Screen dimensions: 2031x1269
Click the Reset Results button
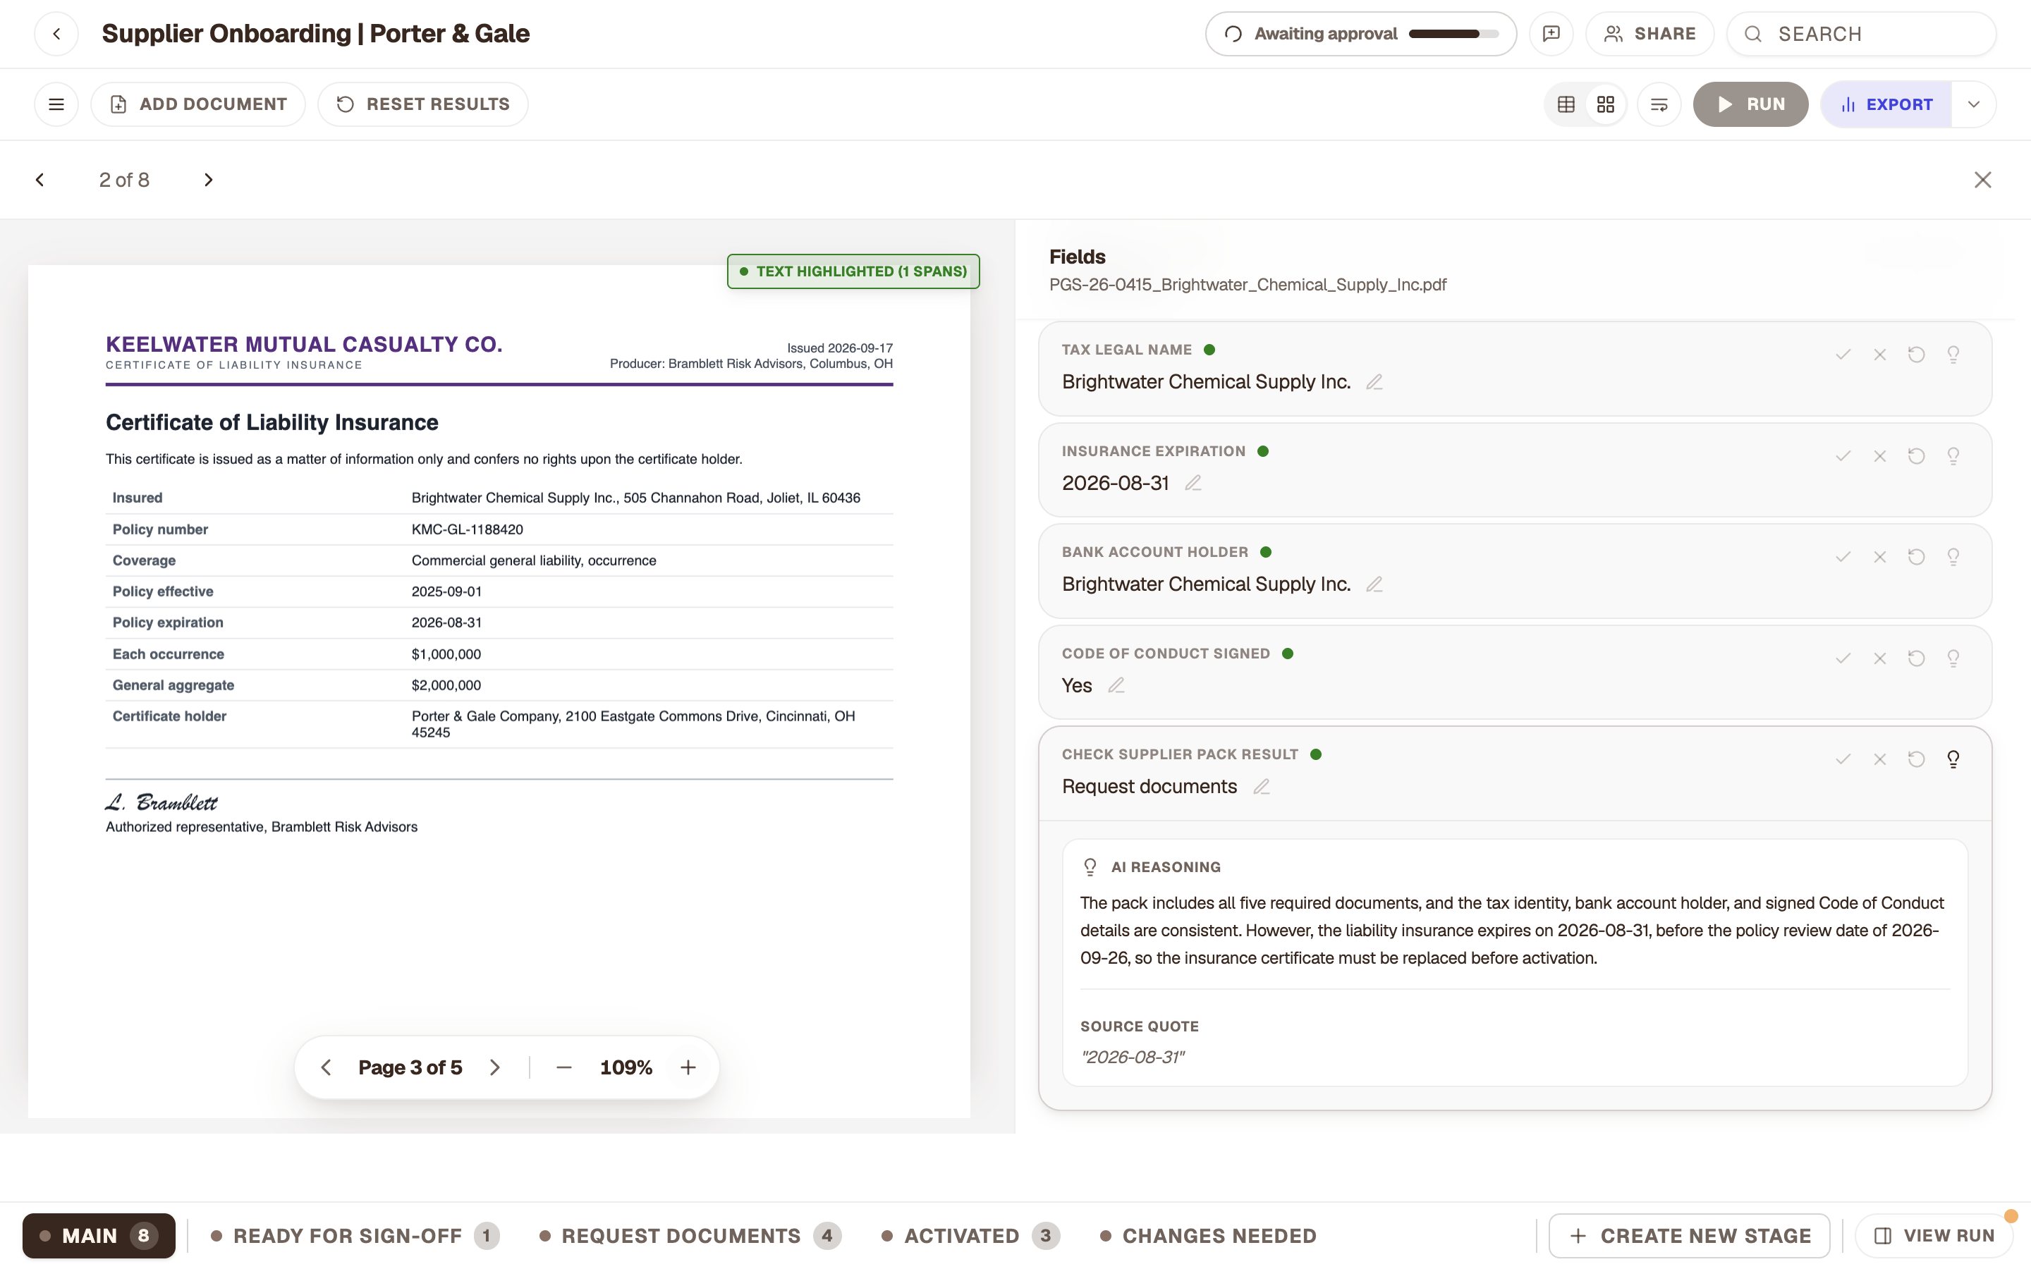pyautogui.click(x=423, y=104)
